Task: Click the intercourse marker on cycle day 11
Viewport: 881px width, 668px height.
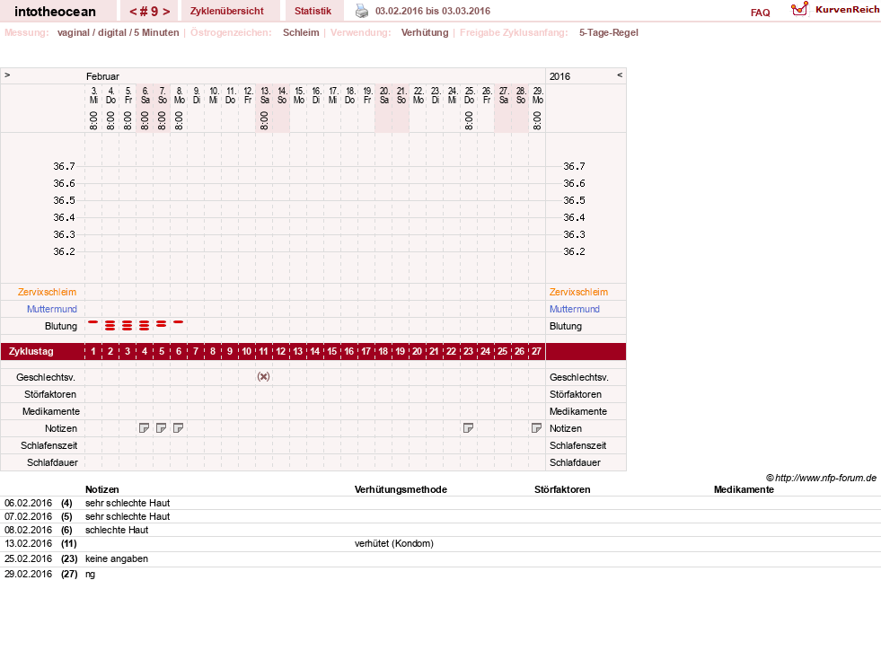Action: coord(263,376)
